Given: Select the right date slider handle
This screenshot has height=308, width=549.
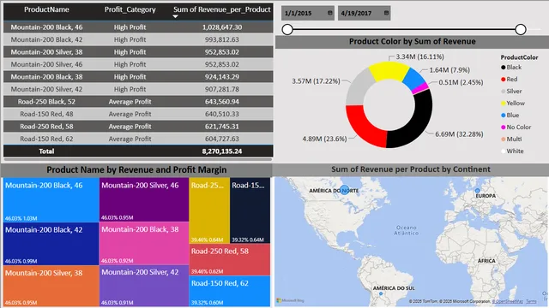Looking at the screenshot, I should click(521, 30).
